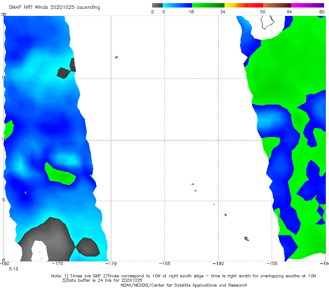
Task: Select the cyan-to-blue 5–18 color bar segment
Action: [177, 5]
